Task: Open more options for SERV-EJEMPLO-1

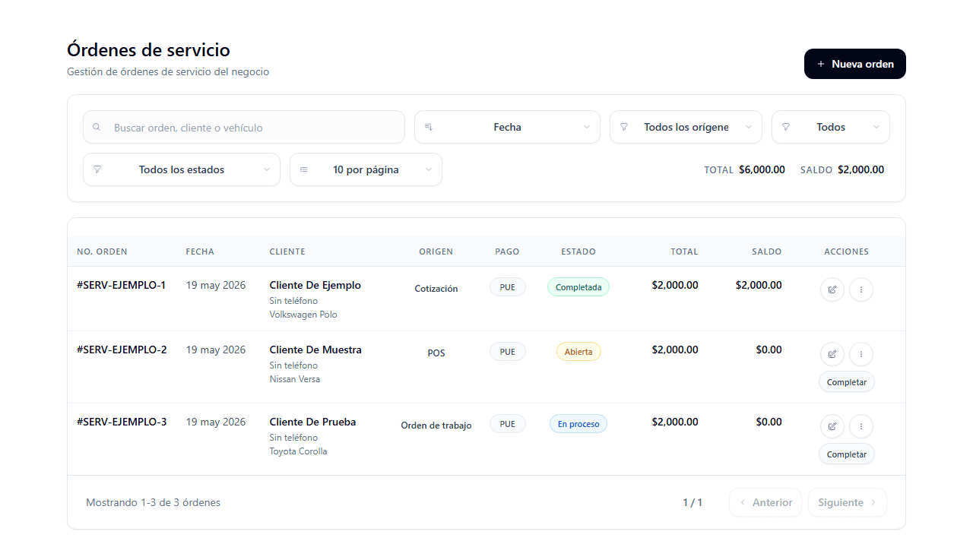Action: click(x=861, y=289)
